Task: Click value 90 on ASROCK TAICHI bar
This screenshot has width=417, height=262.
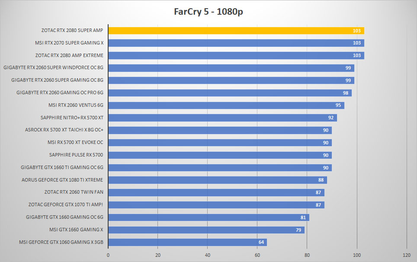Action: [326, 130]
